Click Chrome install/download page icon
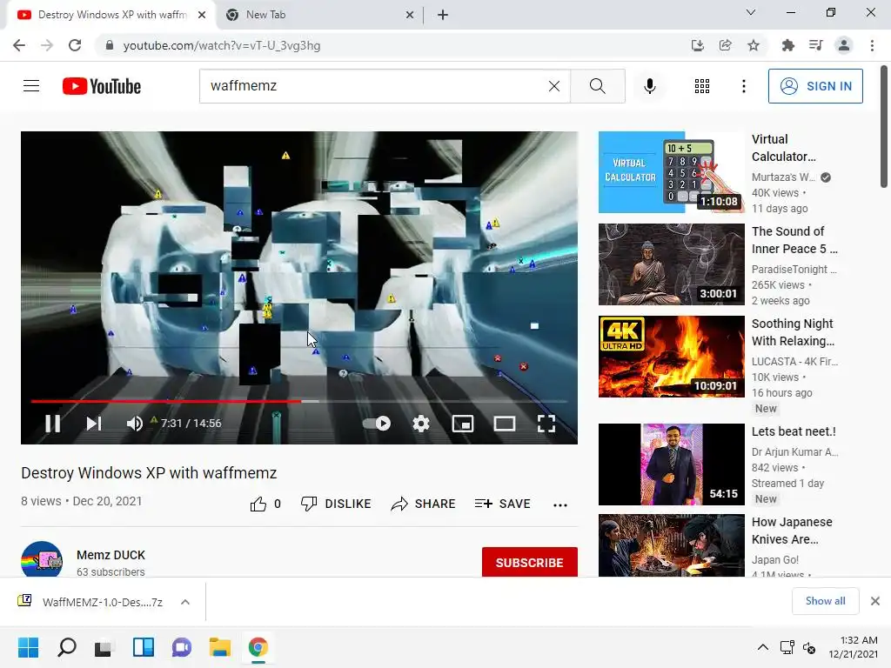Image resolution: width=891 pixels, height=668 pixels. 698,45
